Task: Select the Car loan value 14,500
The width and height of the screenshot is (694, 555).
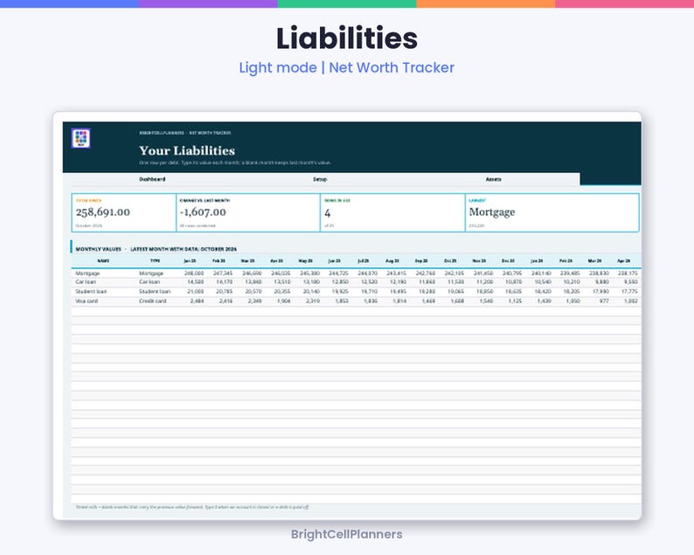Action: point(196,282)
